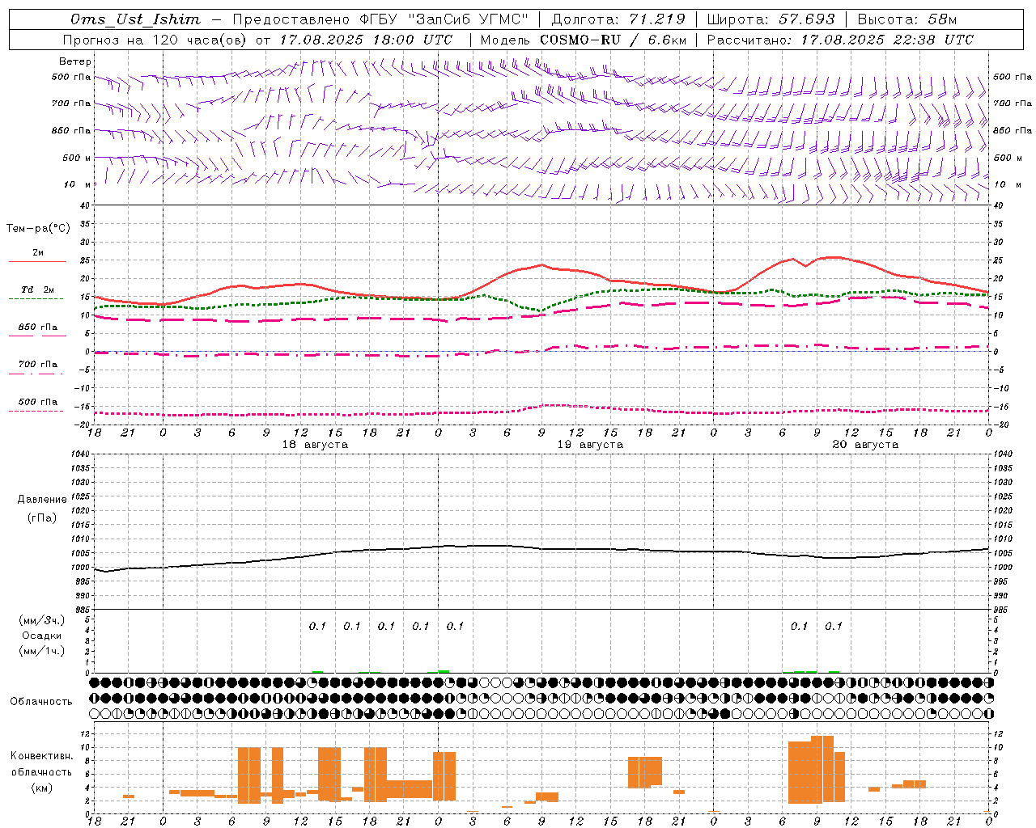1036x828 pixels.
Task: Click the station name Oms_Ust_Ishim
Action: 135,19
